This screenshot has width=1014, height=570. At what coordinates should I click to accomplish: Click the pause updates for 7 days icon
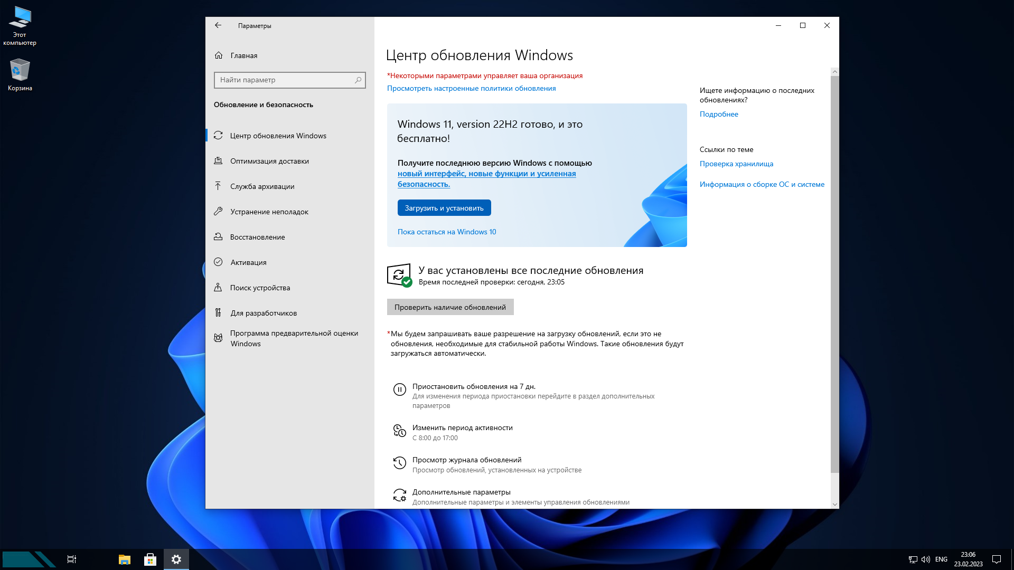click(x=400, y=389)
